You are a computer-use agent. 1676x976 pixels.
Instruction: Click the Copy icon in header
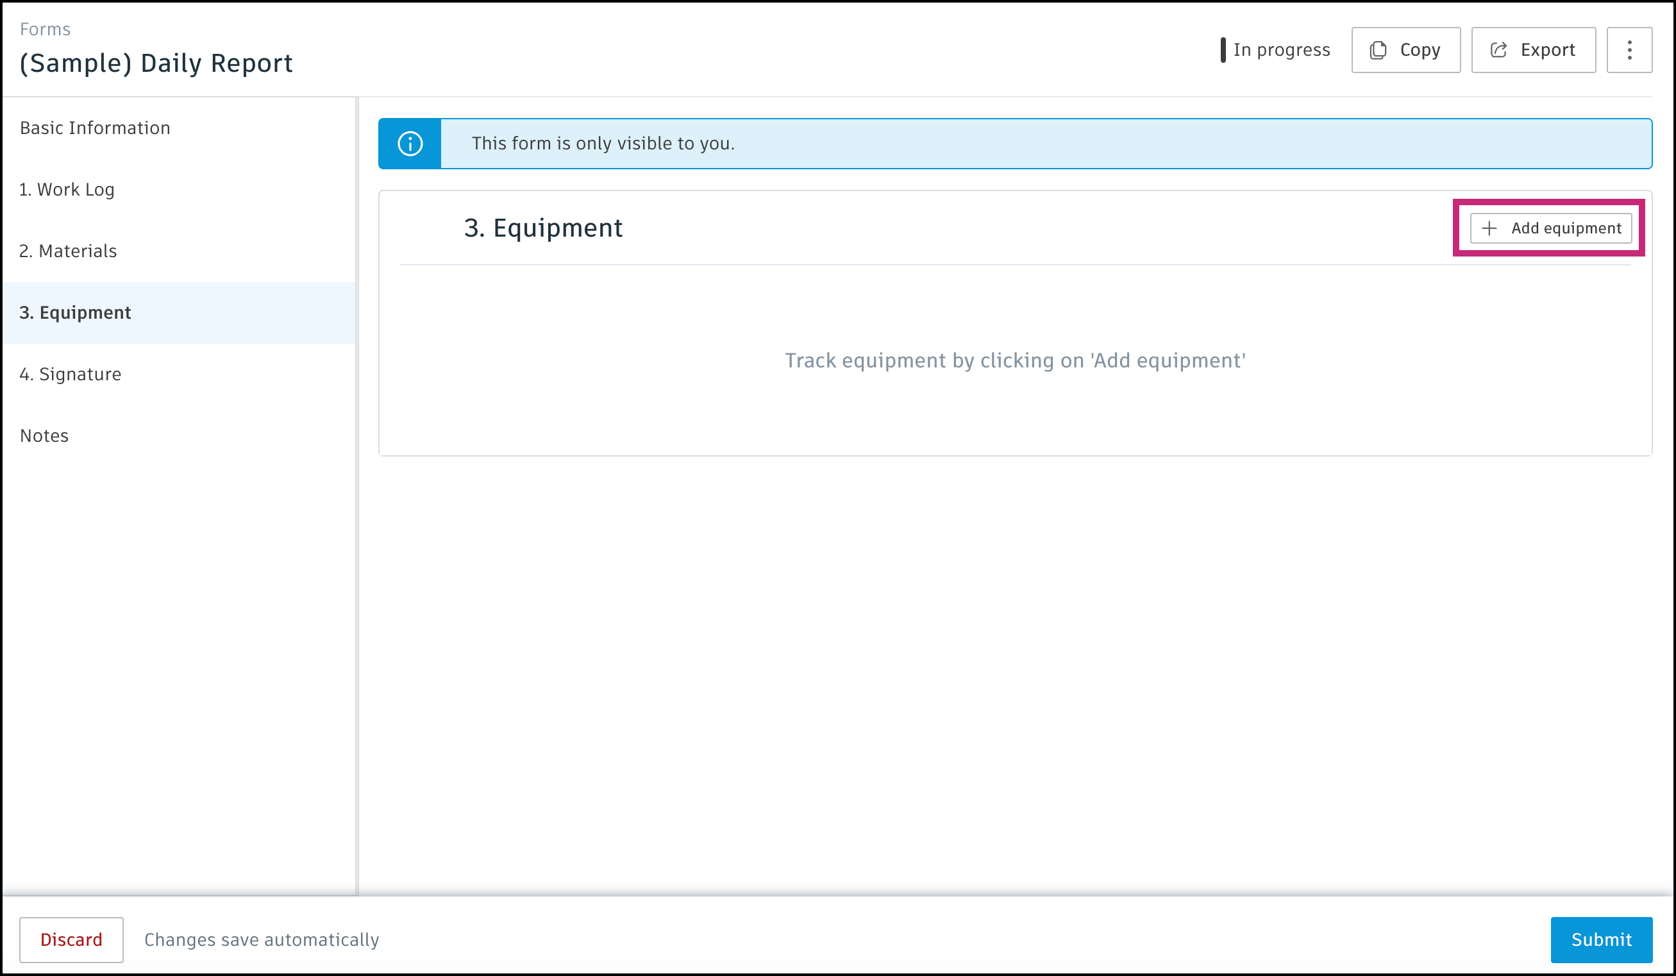(x=1378, y=50)
